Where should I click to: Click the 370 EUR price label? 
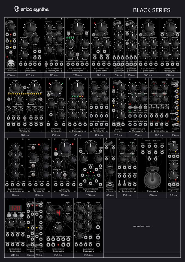coord(25,135)
